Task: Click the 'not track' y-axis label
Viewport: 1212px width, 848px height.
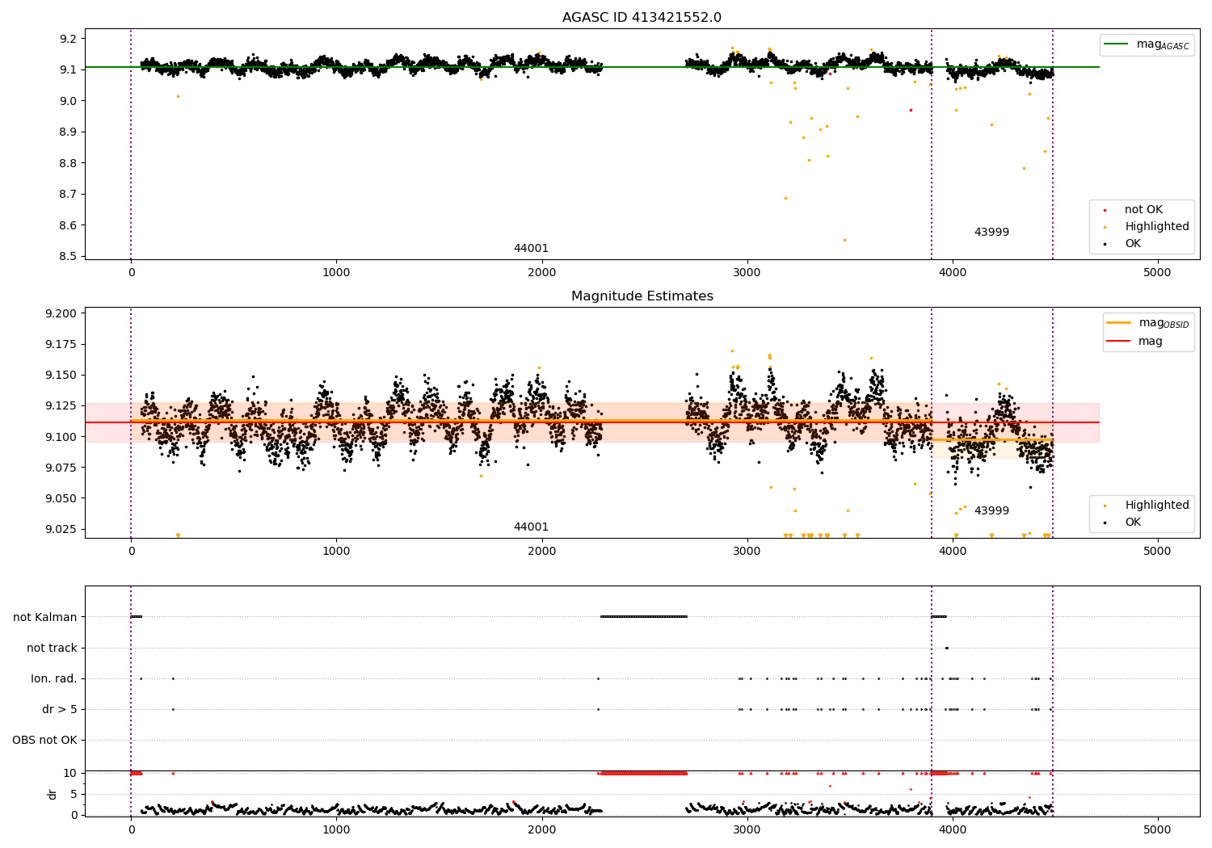Action: pyautogui.click(x=52, y=648)
